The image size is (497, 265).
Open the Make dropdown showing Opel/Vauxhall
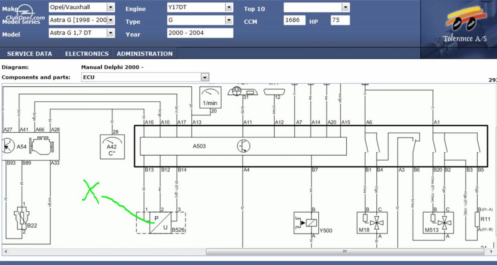coord(82,7)
